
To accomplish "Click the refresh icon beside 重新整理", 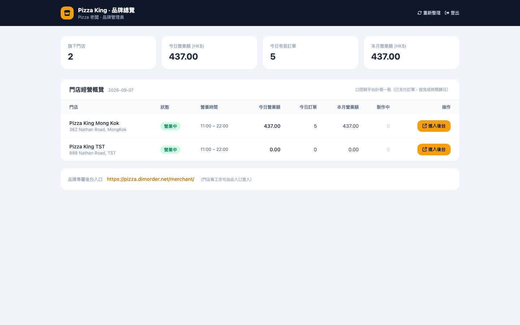I will pos(420,13).
